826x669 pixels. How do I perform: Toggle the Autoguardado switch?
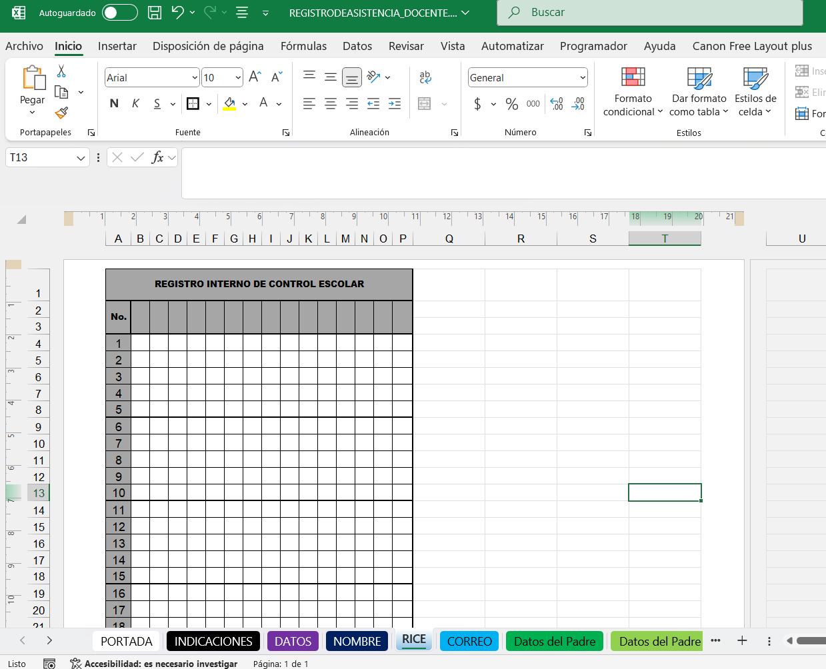coord(119,13)
